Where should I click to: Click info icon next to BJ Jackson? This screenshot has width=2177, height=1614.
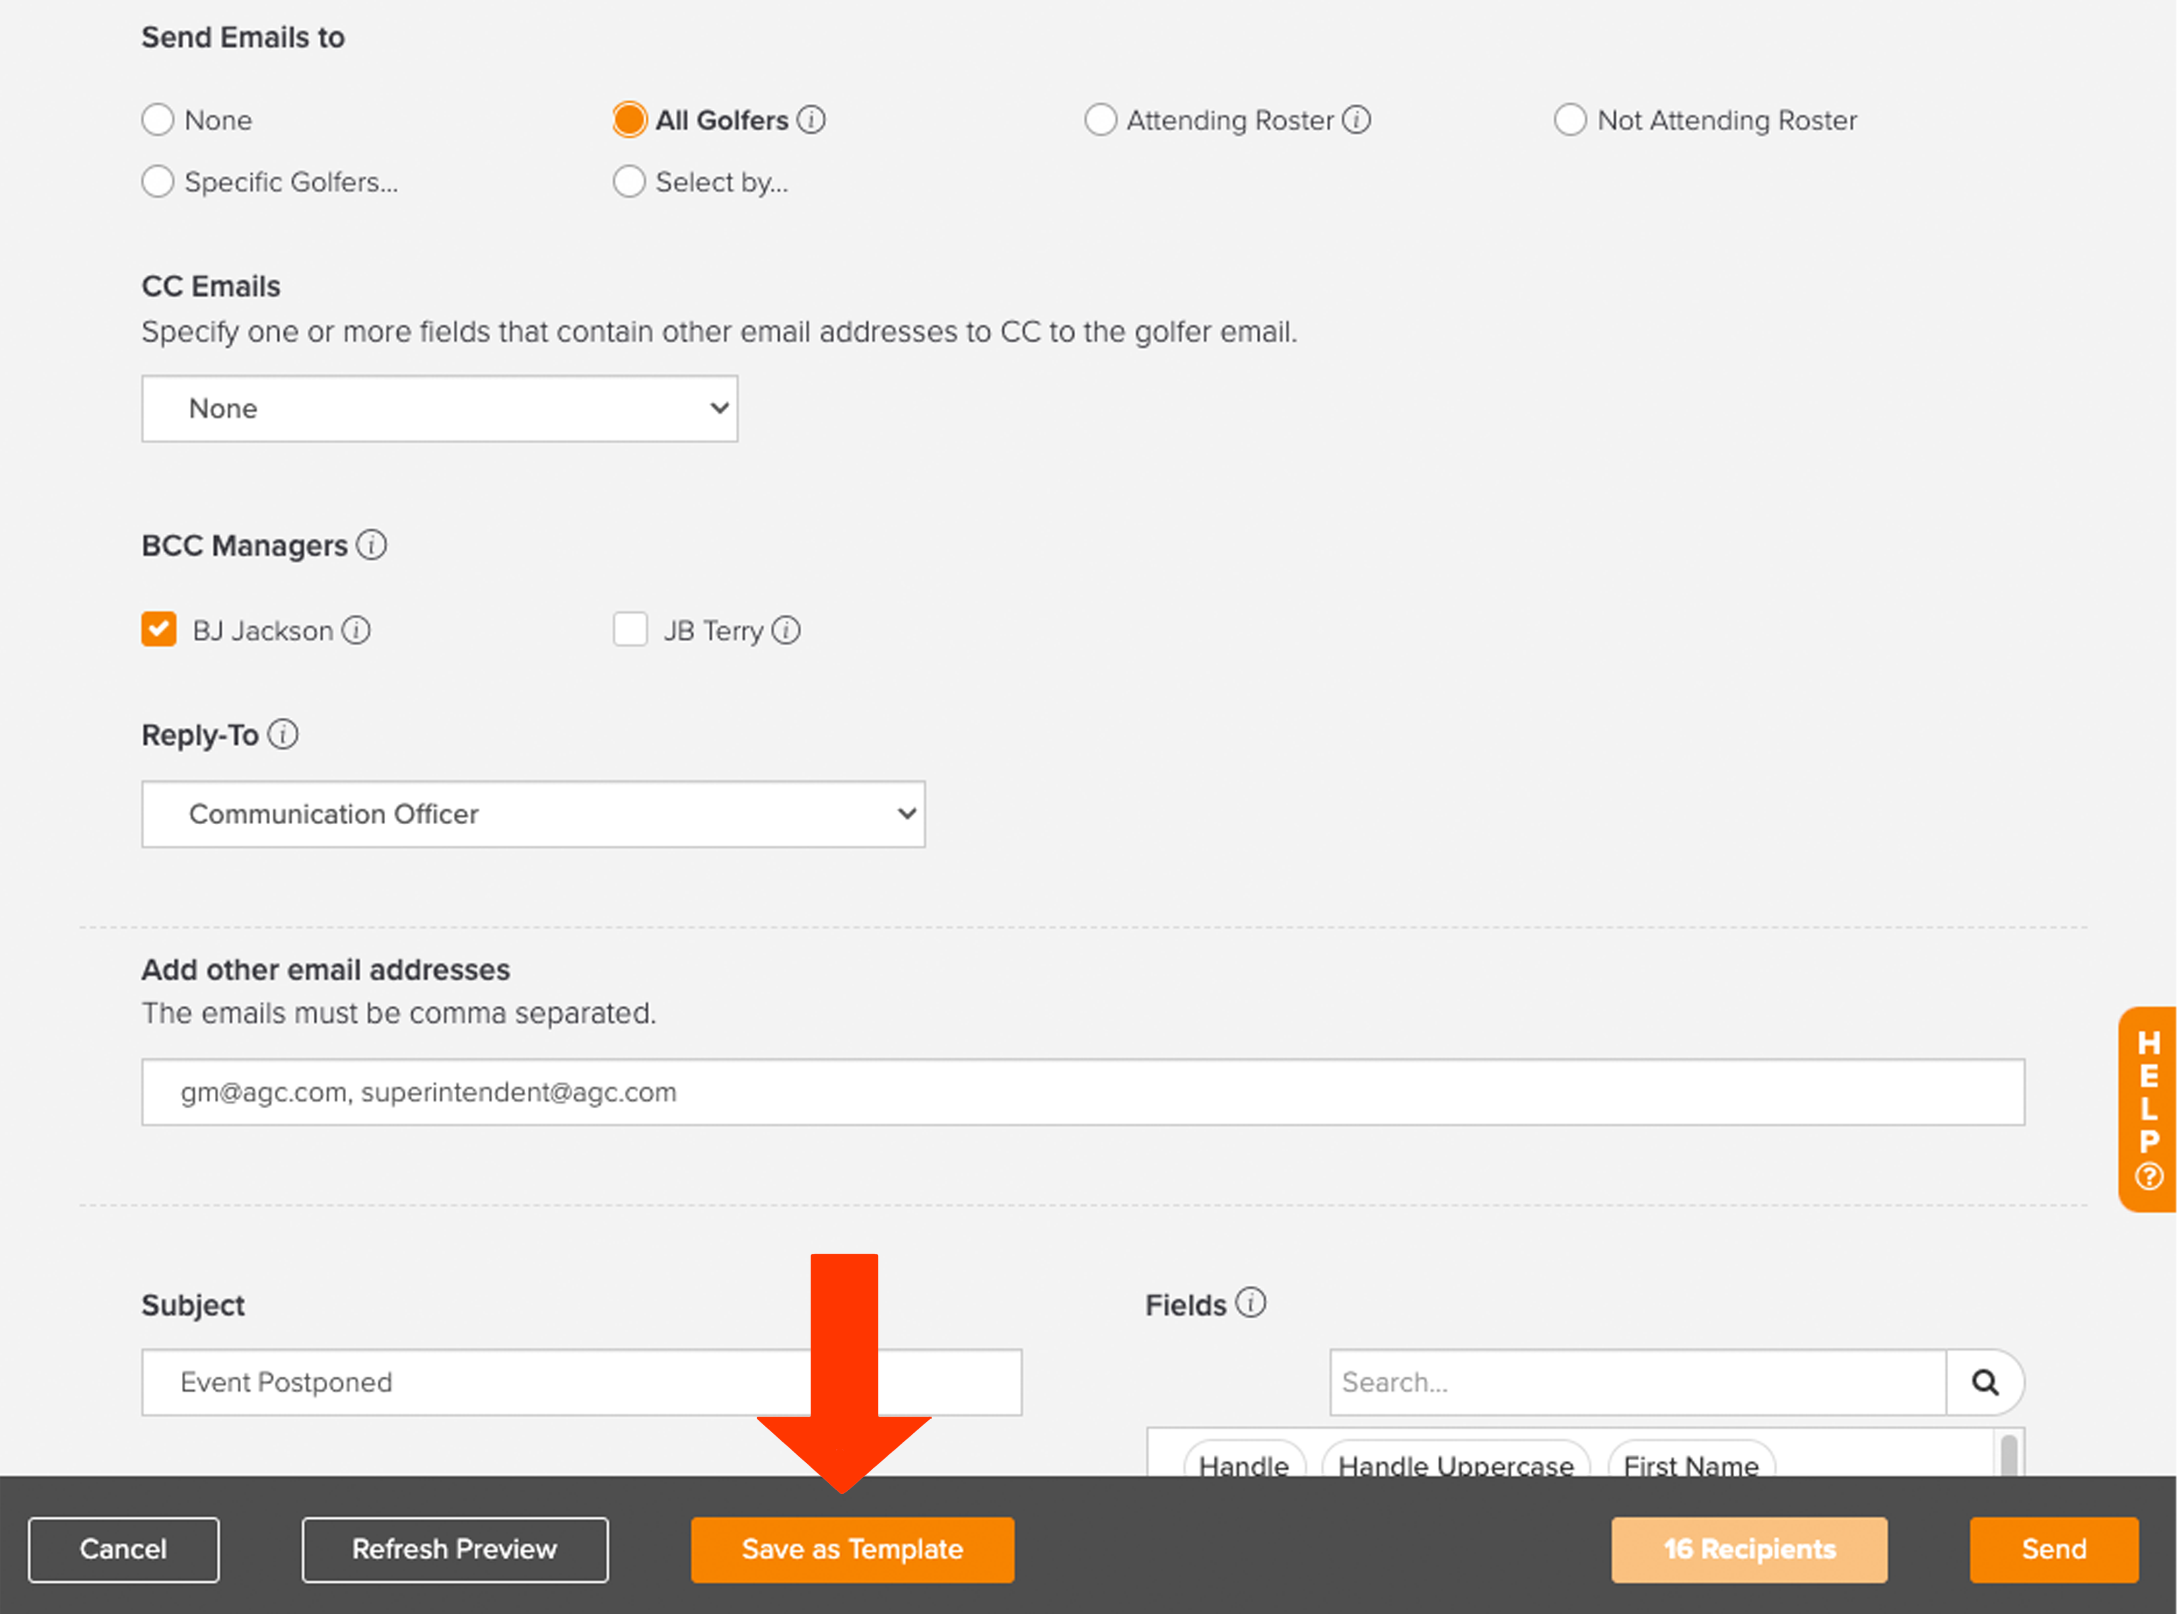pos(356,630)
